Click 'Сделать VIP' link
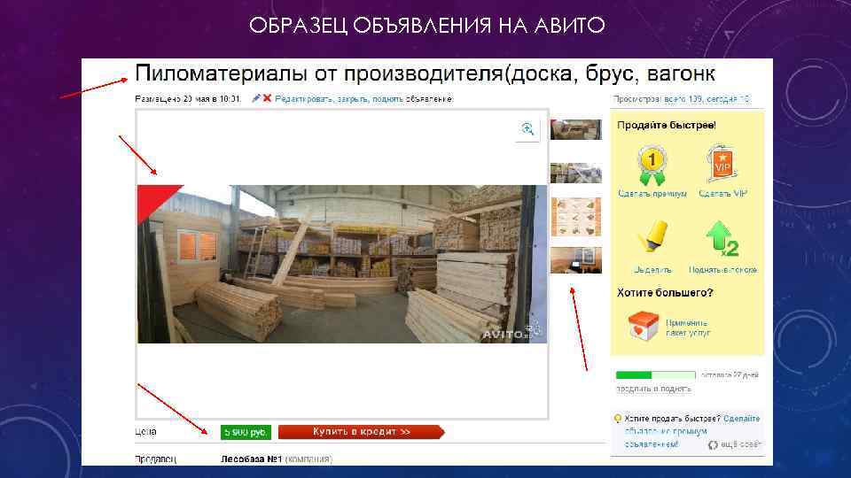Viewport: 851px width, 478px height. [x=722, y=194]
